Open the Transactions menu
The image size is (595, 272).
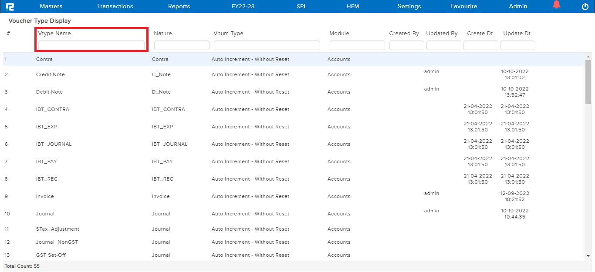coord(115,6)
